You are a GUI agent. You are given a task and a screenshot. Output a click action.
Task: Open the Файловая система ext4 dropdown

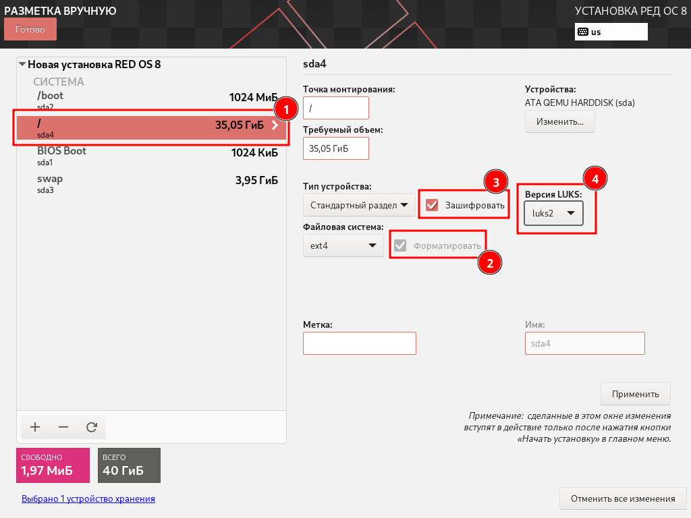click(343, 246)
